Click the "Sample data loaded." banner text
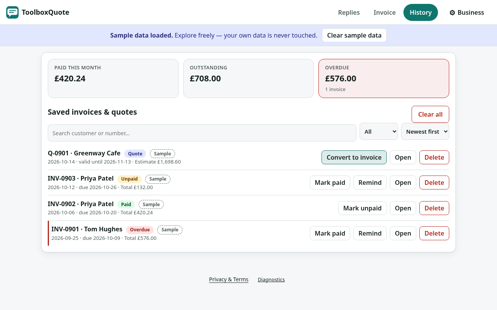 [142, 35]
